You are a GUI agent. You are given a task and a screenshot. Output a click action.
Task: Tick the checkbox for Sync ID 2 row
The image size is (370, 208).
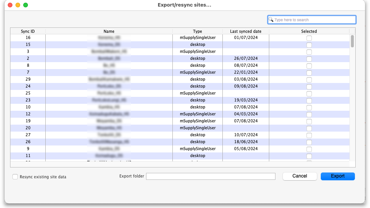coord(309,59)
